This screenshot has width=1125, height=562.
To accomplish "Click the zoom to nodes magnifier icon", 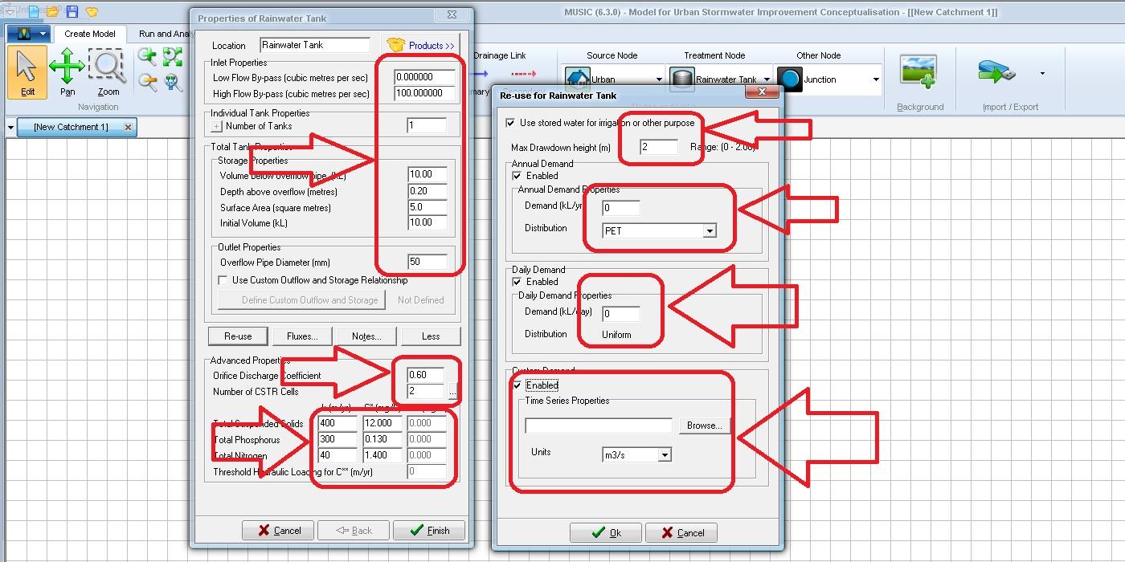I will pyautogui.click(x=173, y=81).
